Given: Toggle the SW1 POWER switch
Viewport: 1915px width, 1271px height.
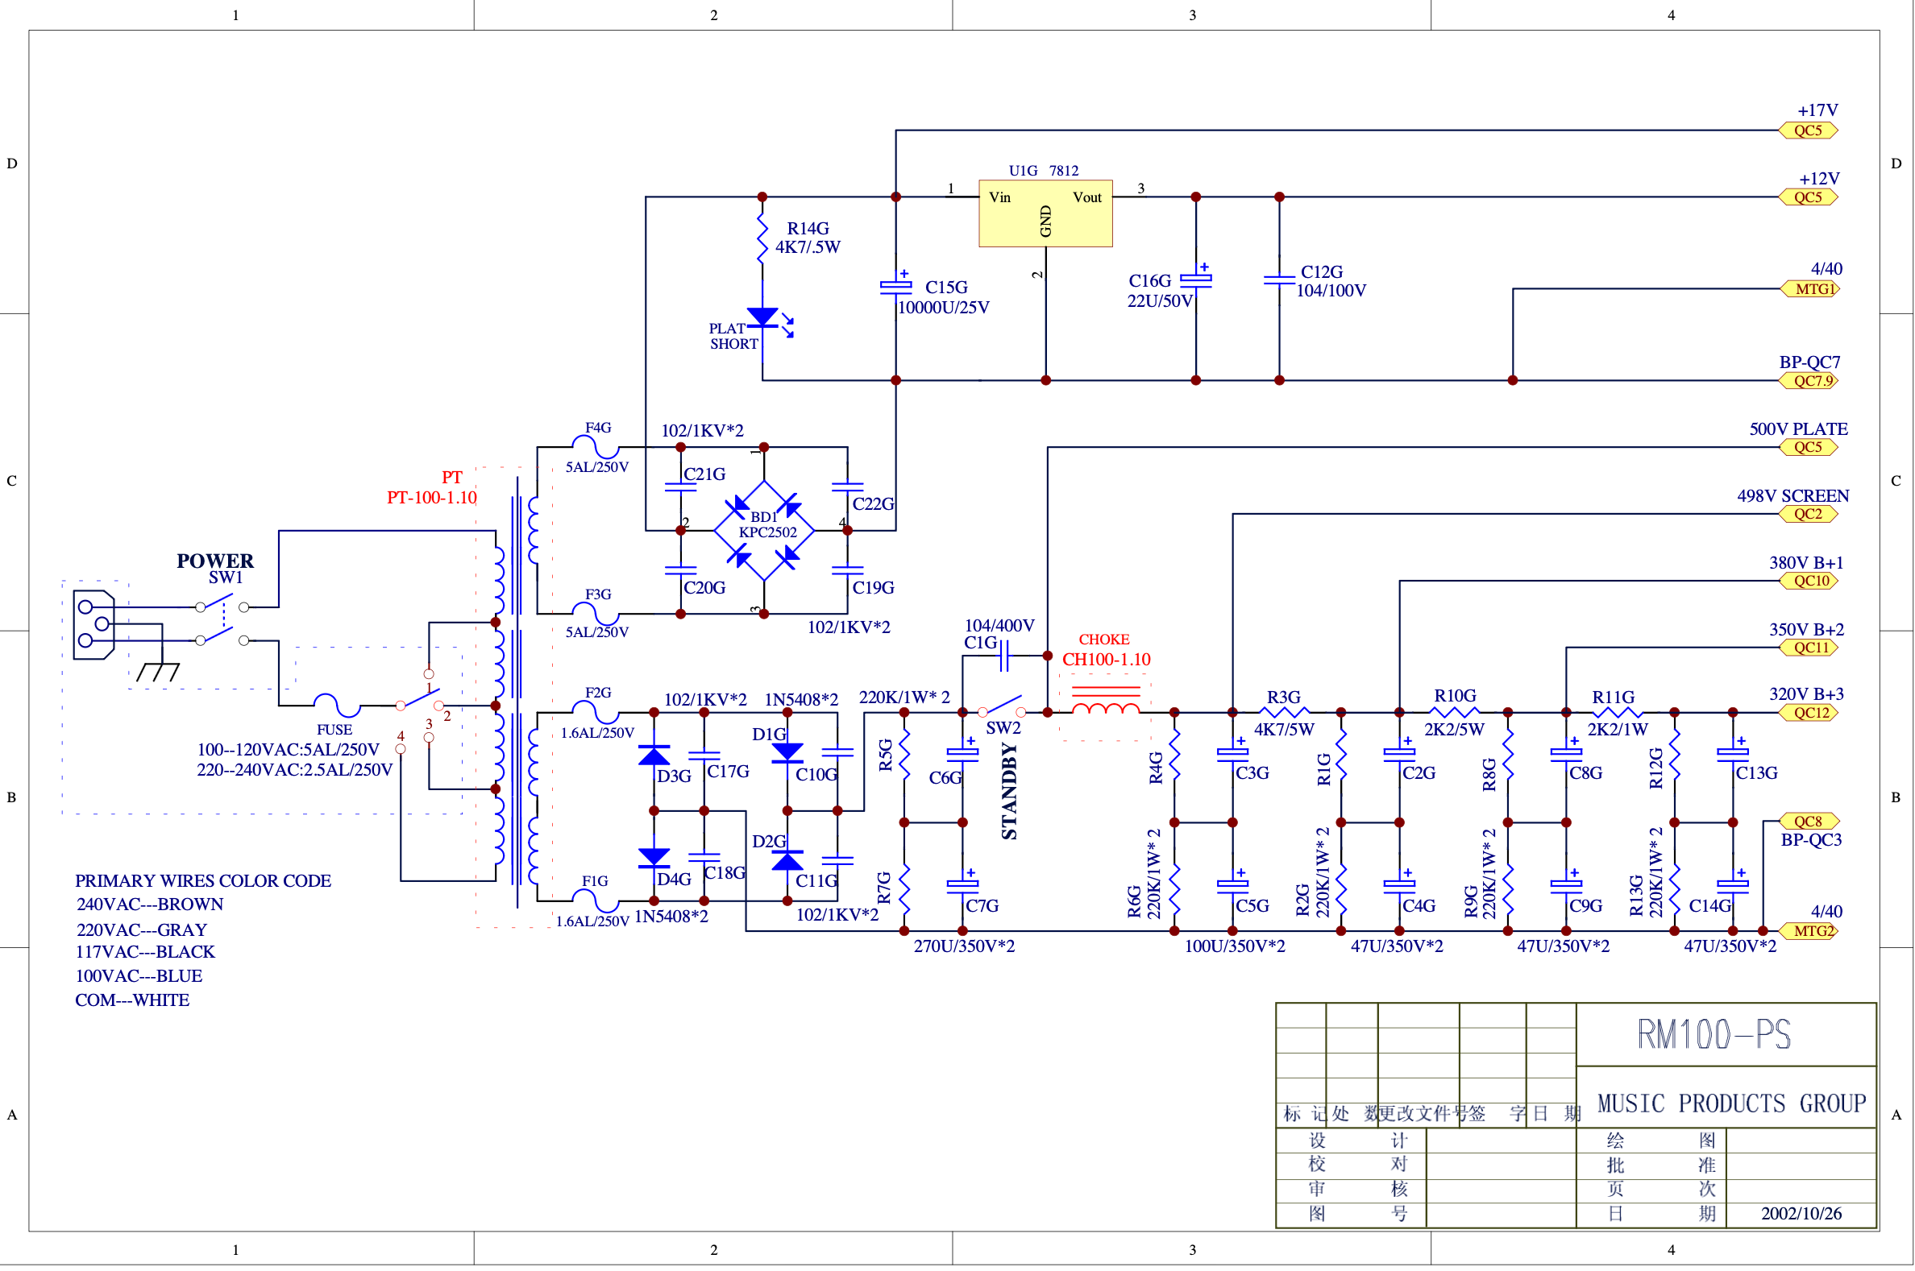Looking at the screenshot, I should click(222, 623).
